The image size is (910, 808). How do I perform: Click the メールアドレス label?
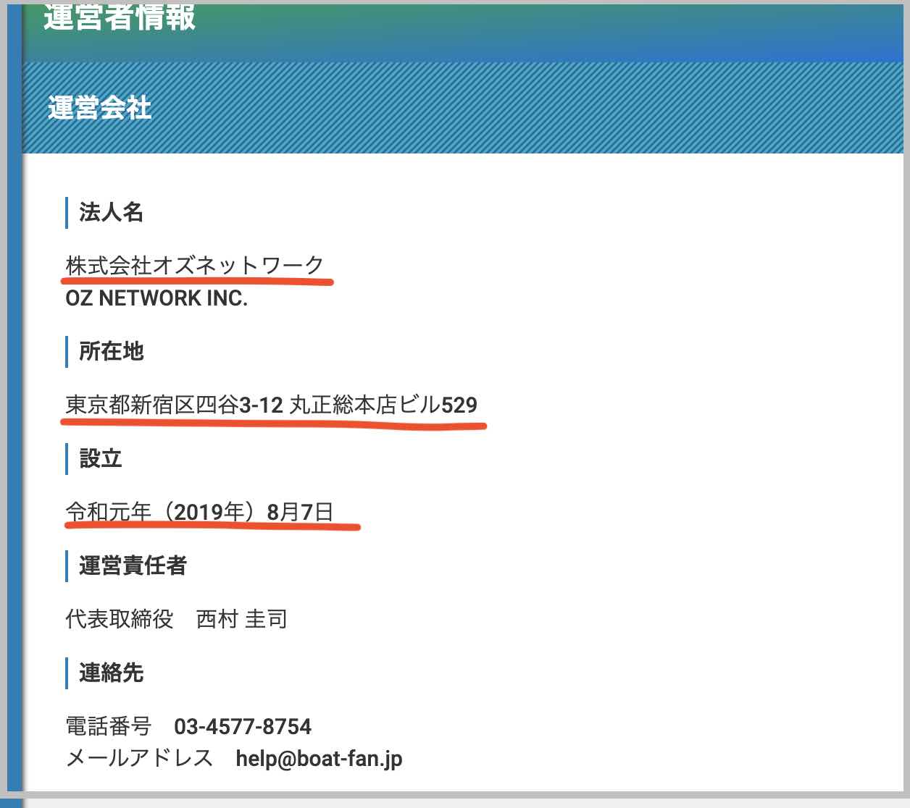pos(139,759)
